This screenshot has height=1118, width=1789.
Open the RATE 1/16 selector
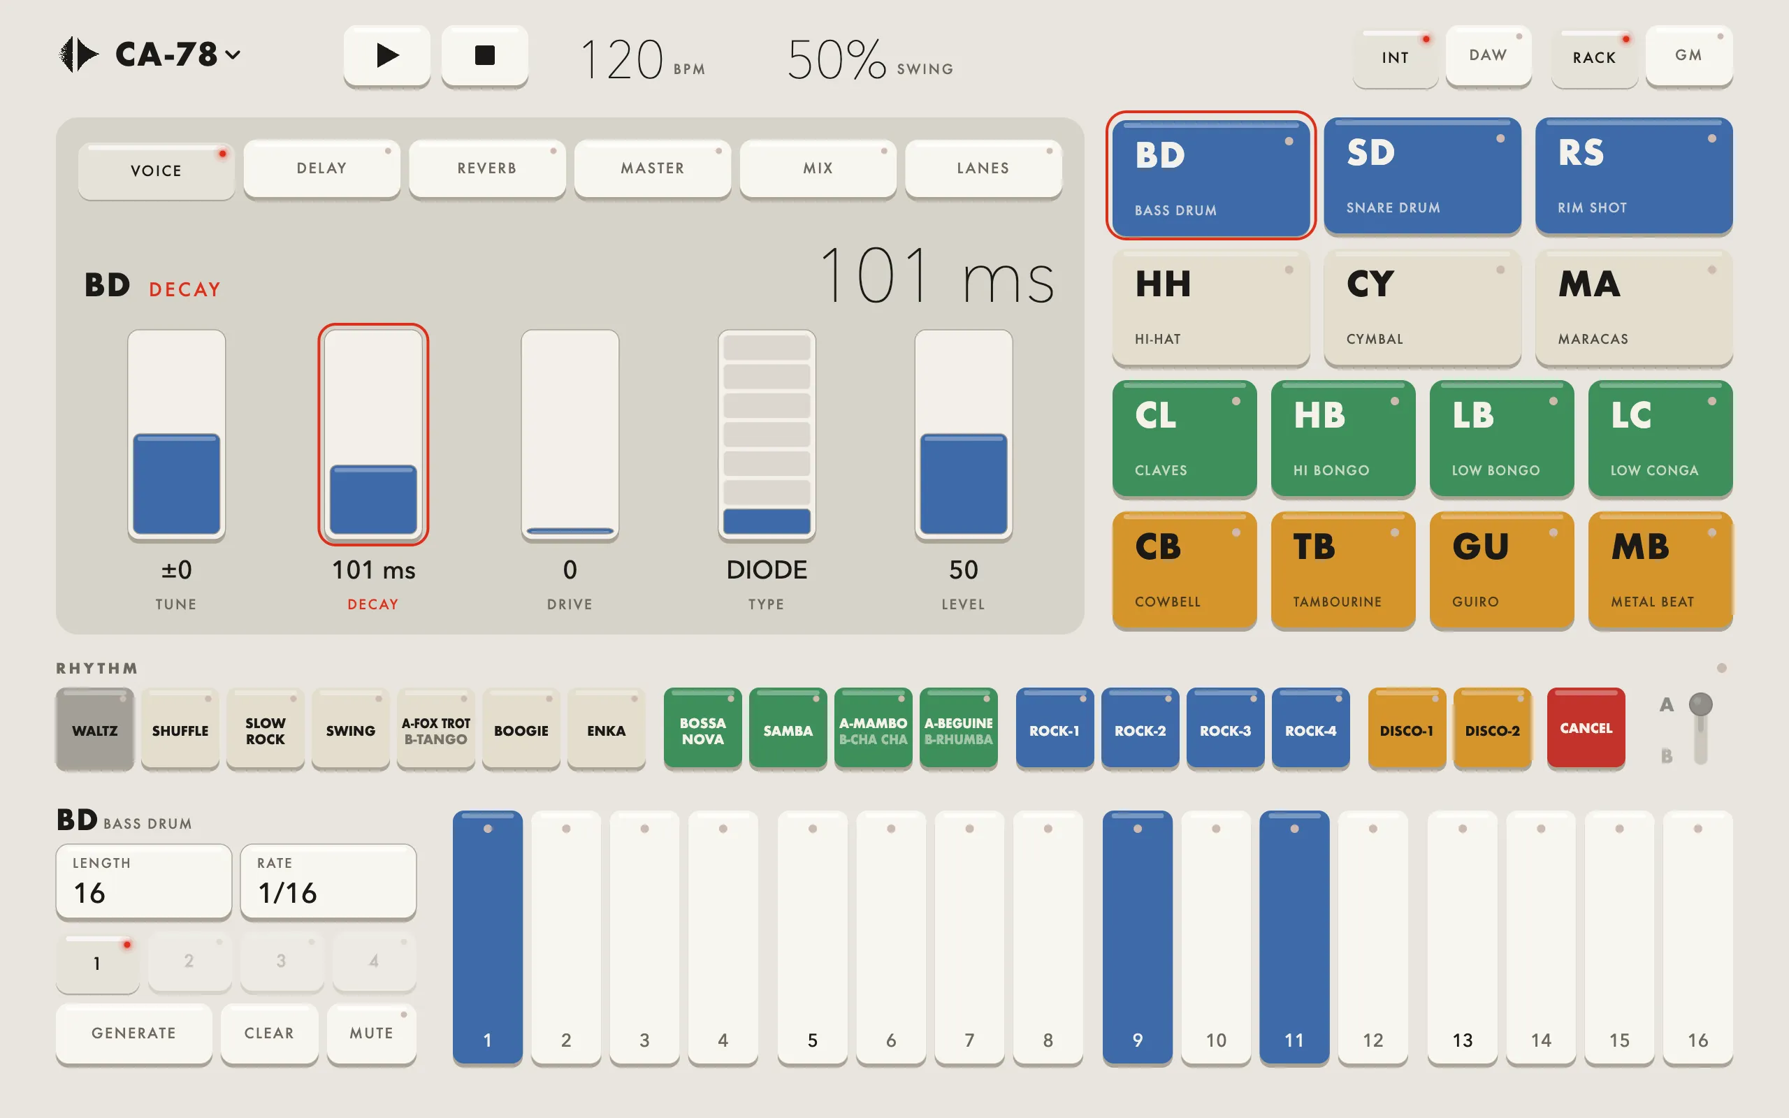pyautogui.click(x=328, y=881)
